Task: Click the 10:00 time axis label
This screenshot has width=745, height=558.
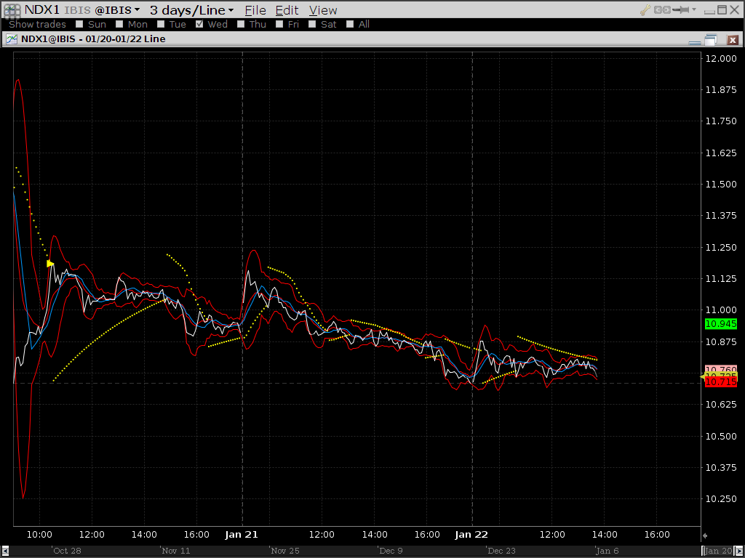Action: click(39, 535)
